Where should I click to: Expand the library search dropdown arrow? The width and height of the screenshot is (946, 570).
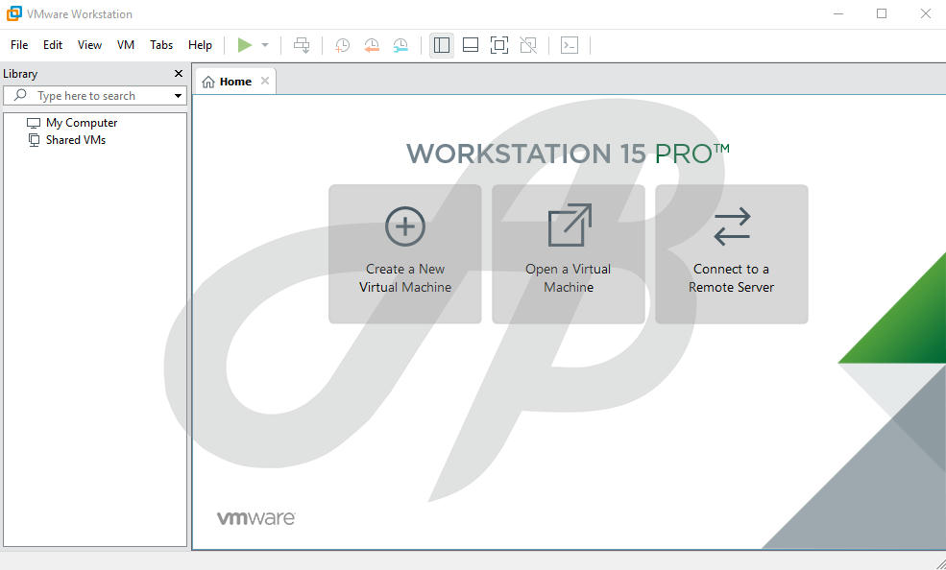(178, 96)
